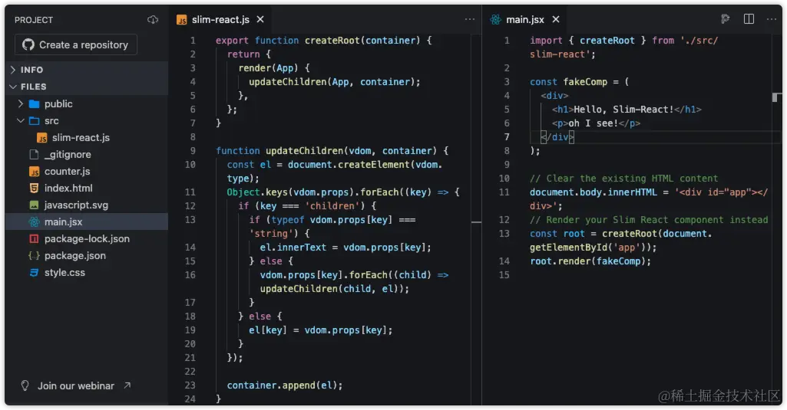Click the lightbulb icon near Join our webinar
The height and width of the screenshot is (410, 787).
25,385
